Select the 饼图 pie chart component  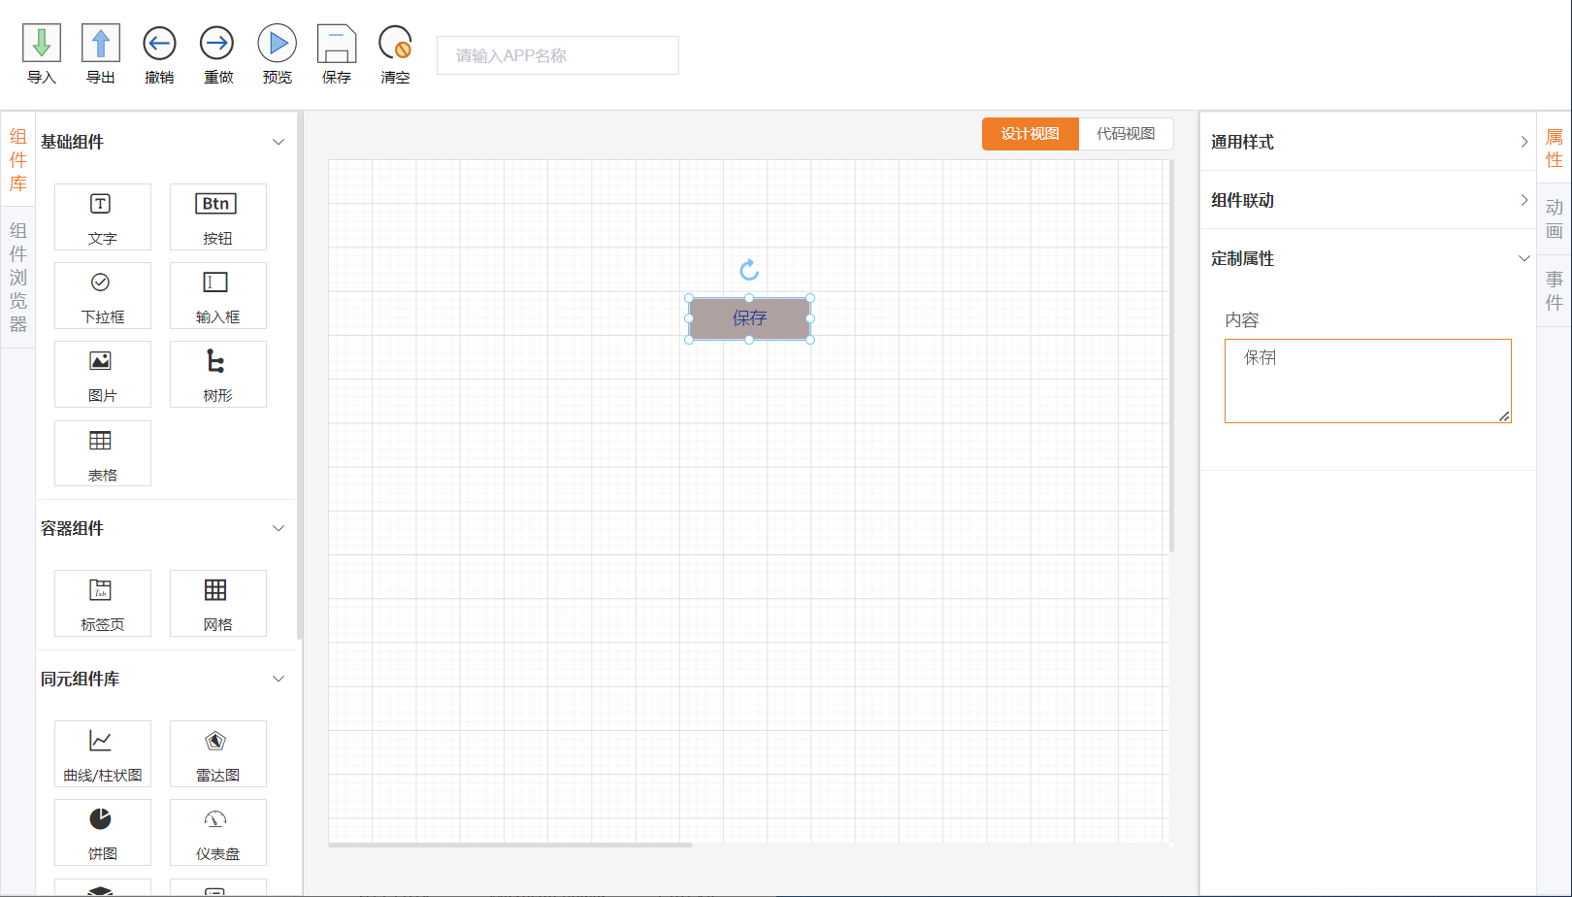103,832
